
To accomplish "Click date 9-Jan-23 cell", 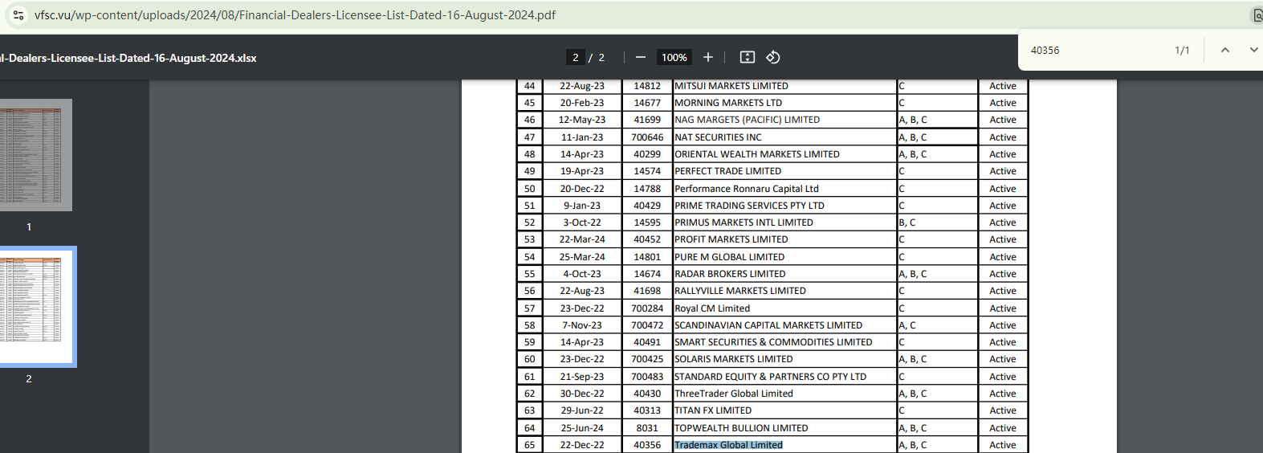I will [582, 206].
